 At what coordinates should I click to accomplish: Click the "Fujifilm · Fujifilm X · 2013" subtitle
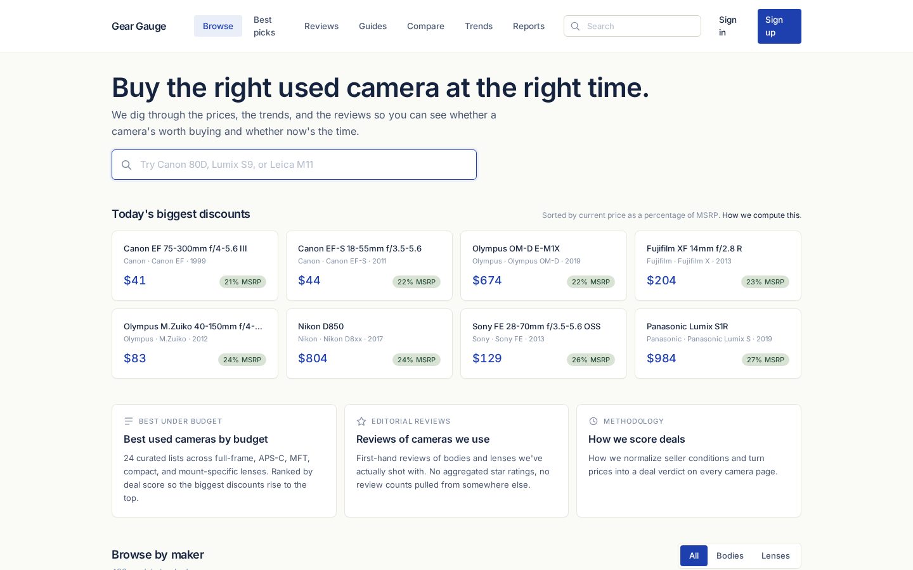tap(689, 261)
